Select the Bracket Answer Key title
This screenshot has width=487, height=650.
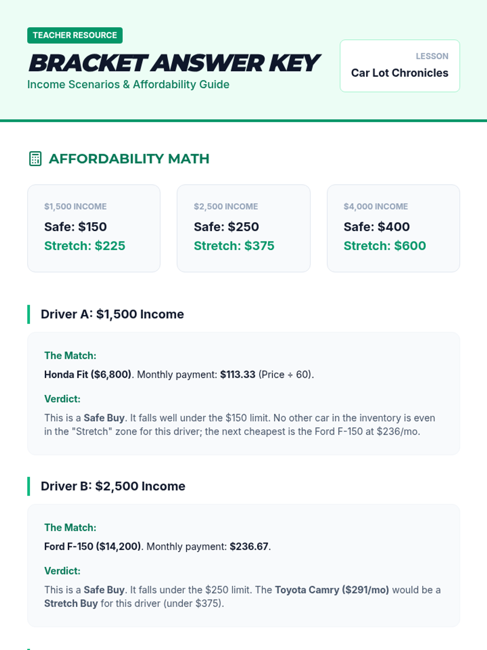174,63
